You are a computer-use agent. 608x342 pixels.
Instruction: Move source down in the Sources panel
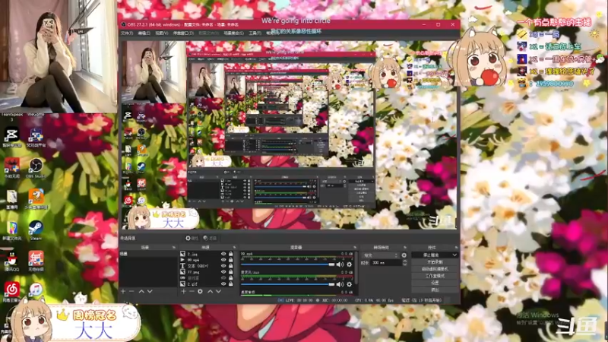coord(218,291)
